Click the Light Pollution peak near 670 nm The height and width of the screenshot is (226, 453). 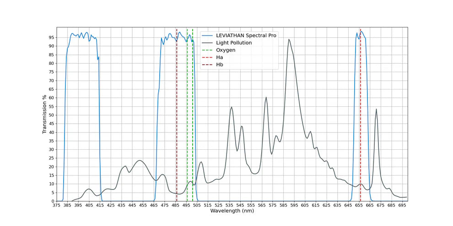376,110
